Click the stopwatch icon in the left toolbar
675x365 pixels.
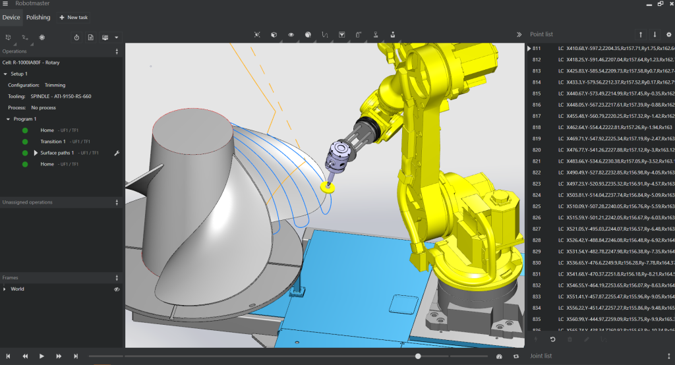pos(76,38)
